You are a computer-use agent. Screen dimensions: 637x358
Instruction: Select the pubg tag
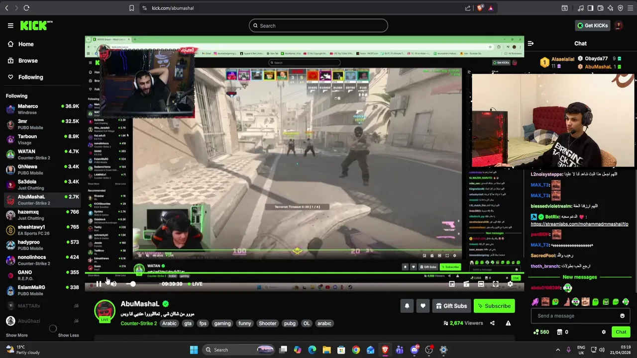[290, 323]
